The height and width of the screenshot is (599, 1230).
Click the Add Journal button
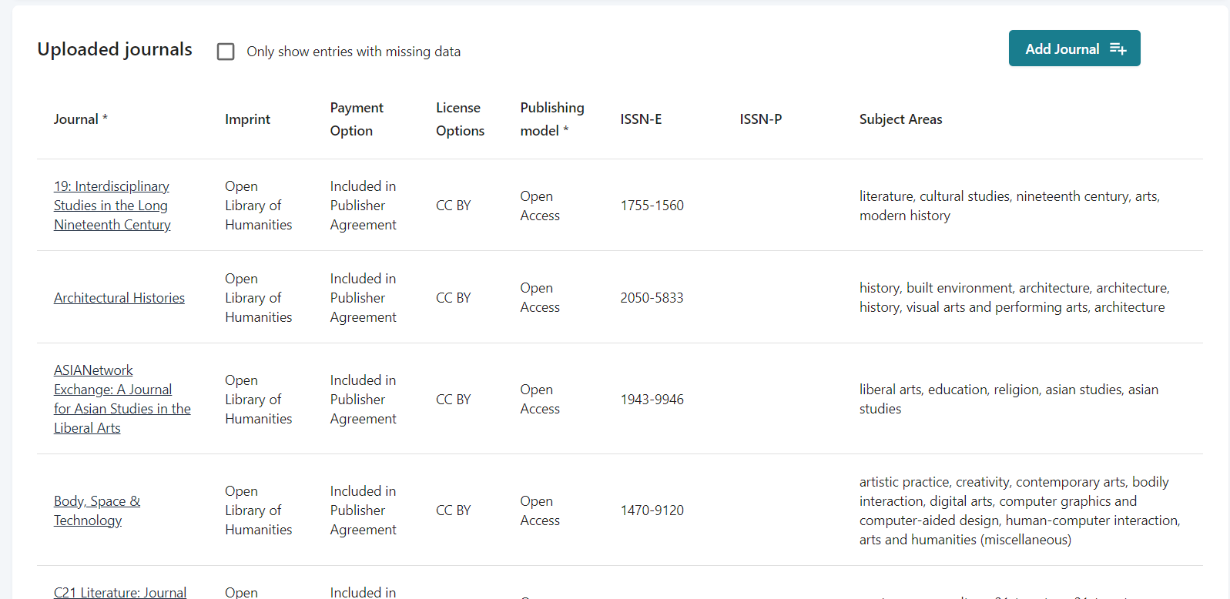coord(1074,48)
